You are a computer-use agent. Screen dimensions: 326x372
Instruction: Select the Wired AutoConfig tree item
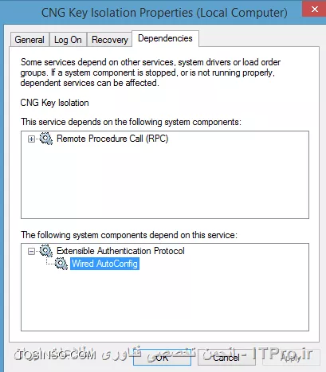104,264
